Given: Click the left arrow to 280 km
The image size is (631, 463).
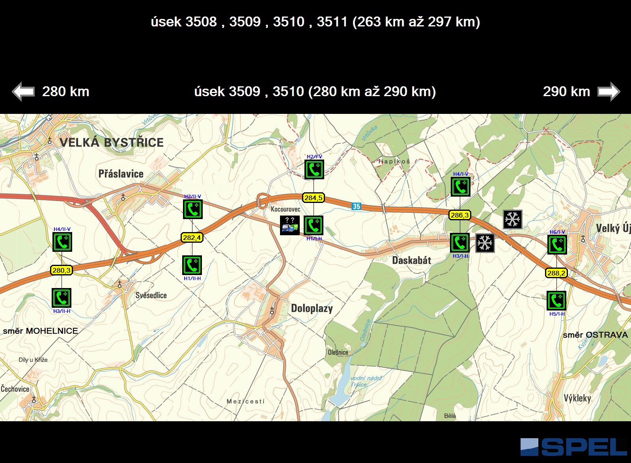Looking at the screenshot, I should tap(24, 92).
